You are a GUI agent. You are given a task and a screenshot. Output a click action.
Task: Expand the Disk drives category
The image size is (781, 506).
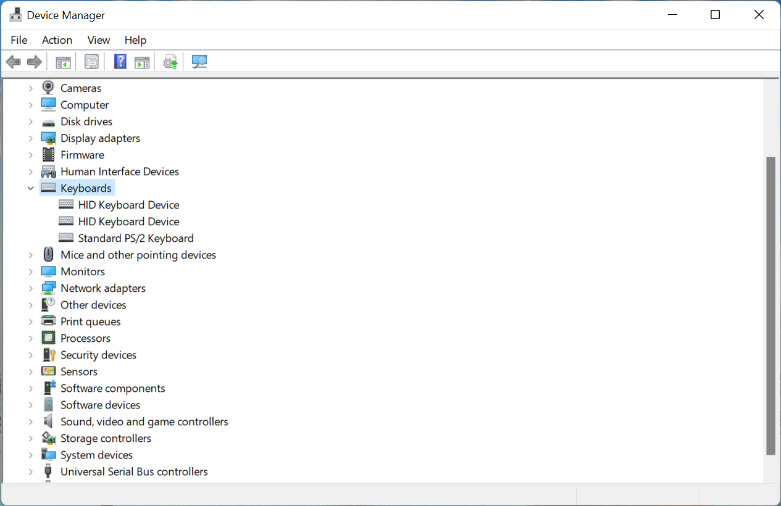(x=30, y=122)
